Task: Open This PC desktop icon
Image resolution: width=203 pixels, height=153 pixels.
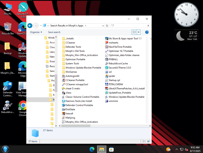Action: click(8, 9)
